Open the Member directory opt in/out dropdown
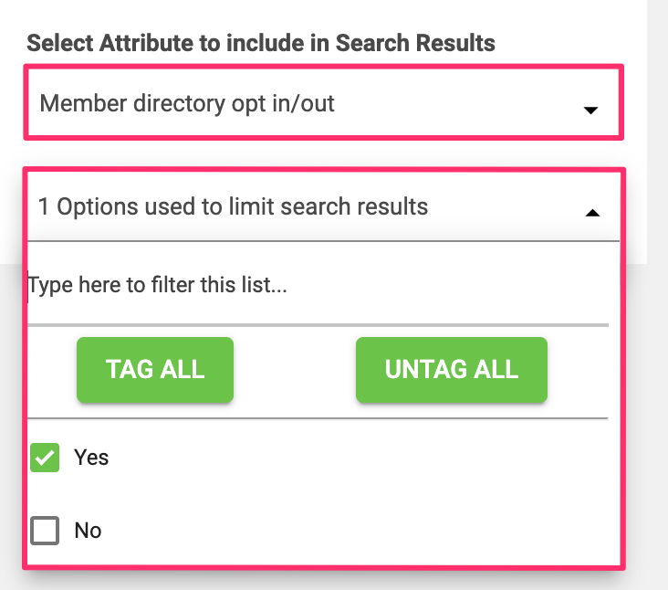Image resolution: width=668 pixels, height=590 pixels. [x=323, y=102]
